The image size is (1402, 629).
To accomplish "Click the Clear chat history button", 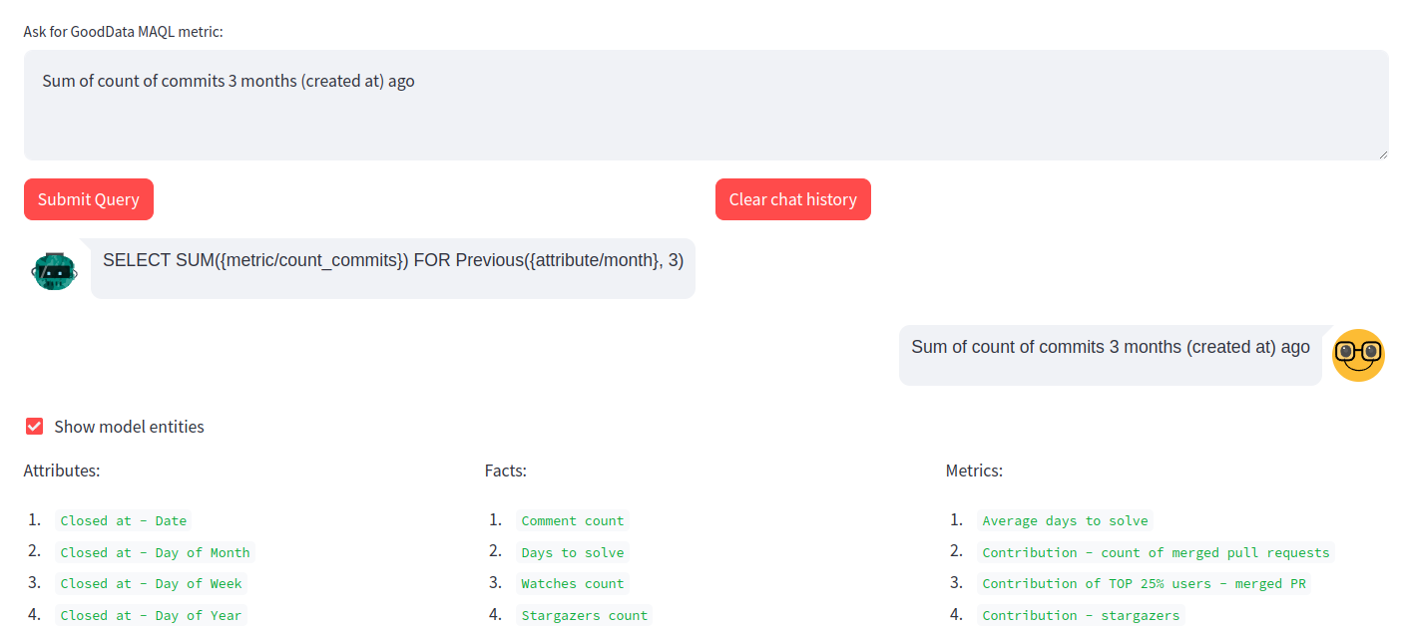I will pyautogui.click(x=792, y=198).
